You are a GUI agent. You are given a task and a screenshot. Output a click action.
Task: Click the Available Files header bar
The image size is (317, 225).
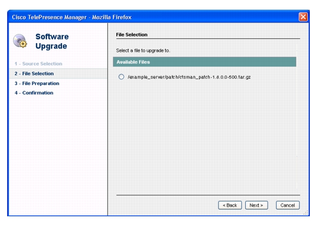click(204, 62)
